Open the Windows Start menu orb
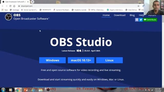The image size is (164, 92). 3,90
